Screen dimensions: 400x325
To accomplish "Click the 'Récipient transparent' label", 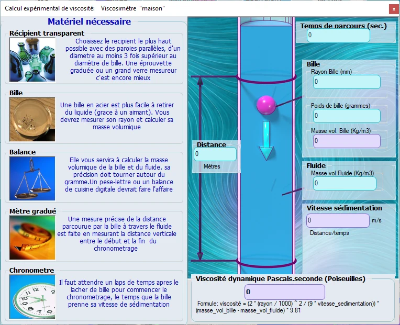I will pyautogui.click(x=47, y=33).
